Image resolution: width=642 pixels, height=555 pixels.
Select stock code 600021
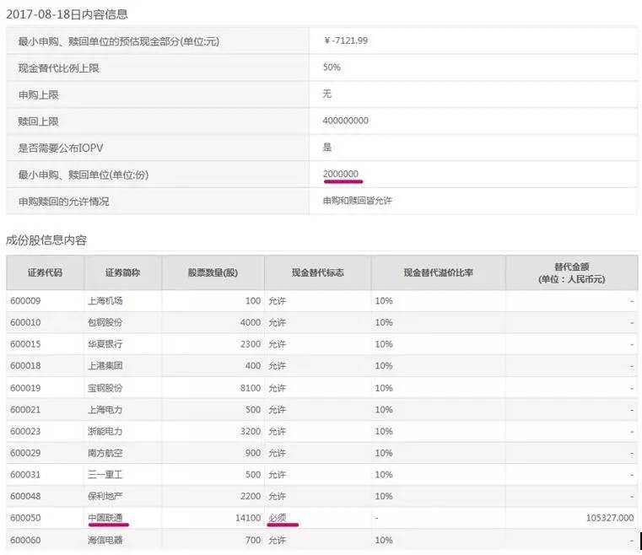25,410
